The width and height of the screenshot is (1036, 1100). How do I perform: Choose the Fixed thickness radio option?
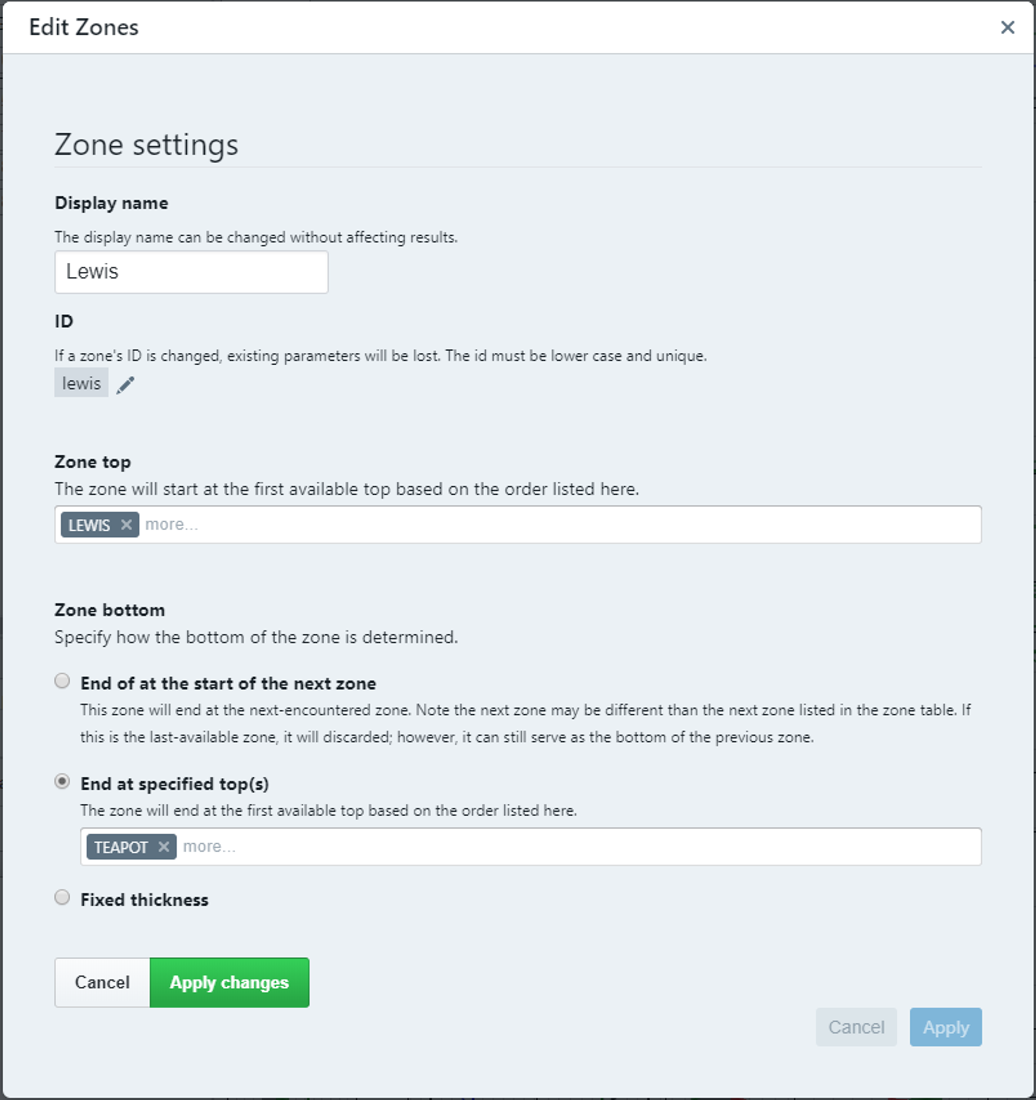click(63, 897)
